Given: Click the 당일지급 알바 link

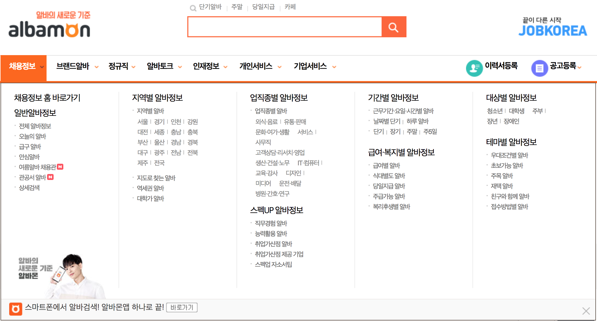Looking at the screenshot, I should click(x=389, y=186).
